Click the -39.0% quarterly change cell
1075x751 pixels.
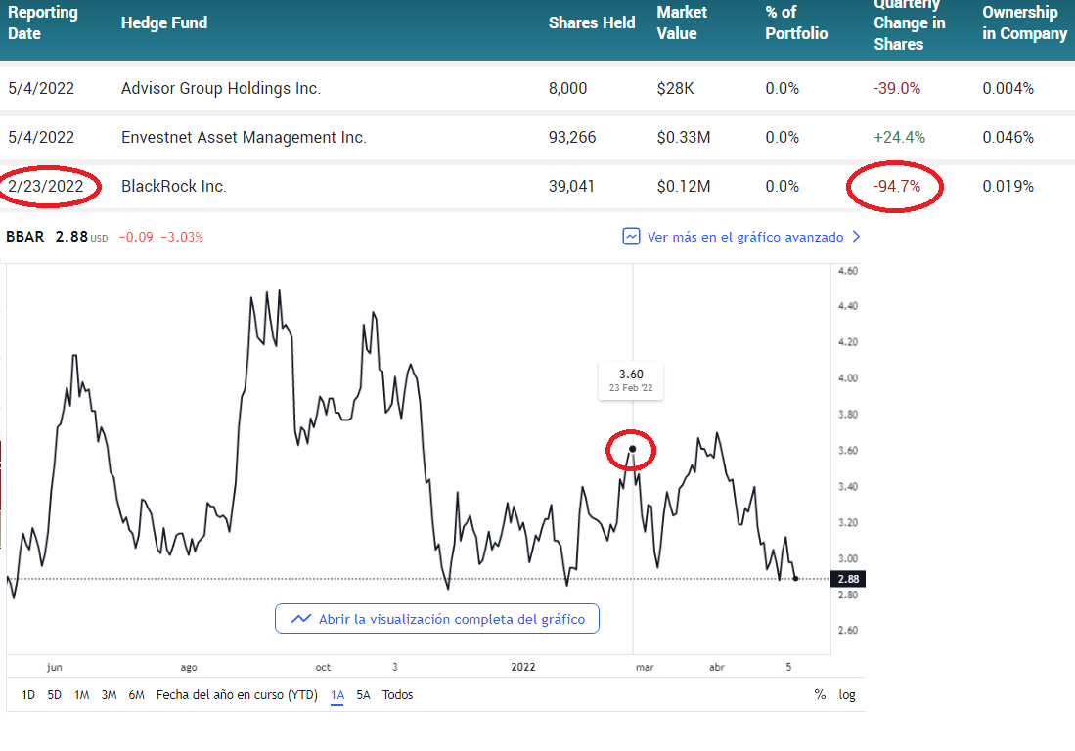(897, 88)
